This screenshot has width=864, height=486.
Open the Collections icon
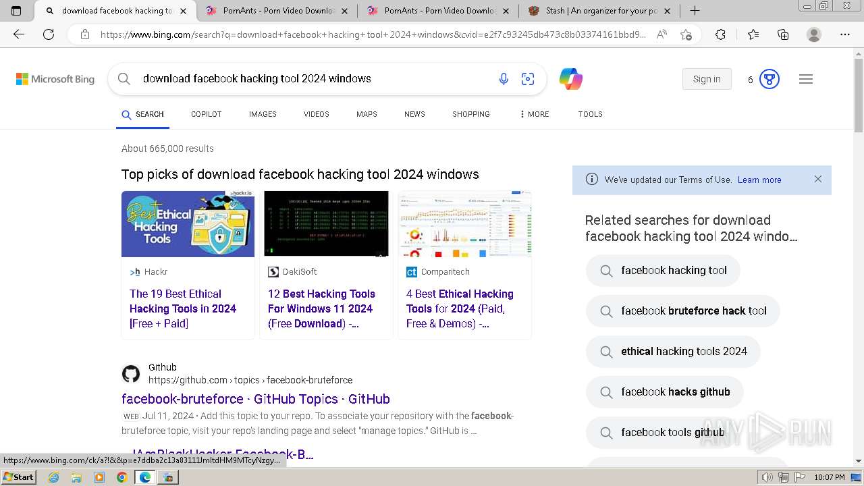[x=783, y=34]
